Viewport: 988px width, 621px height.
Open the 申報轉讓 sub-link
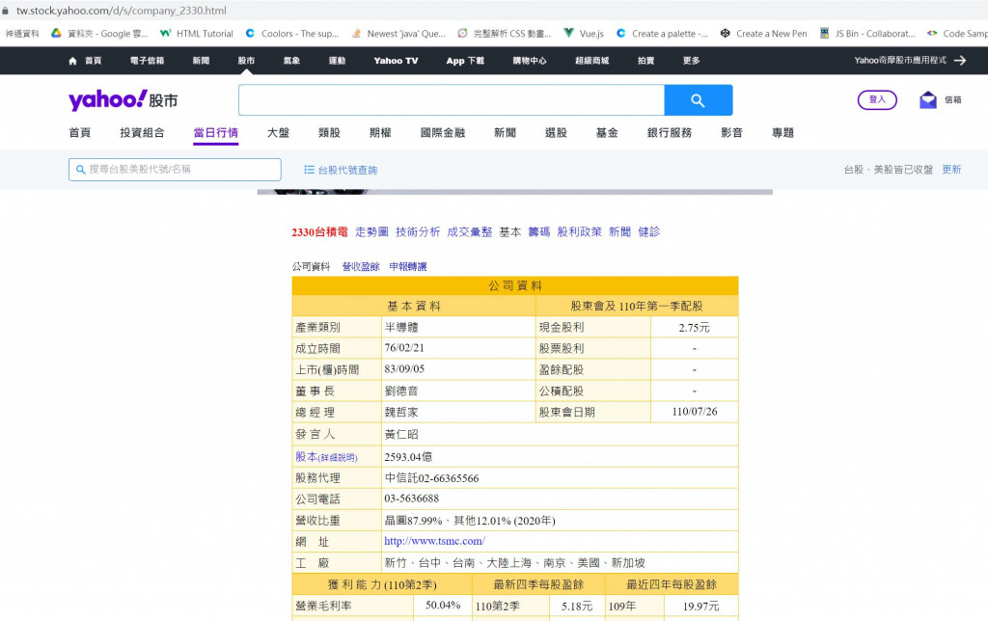(408, 266)
